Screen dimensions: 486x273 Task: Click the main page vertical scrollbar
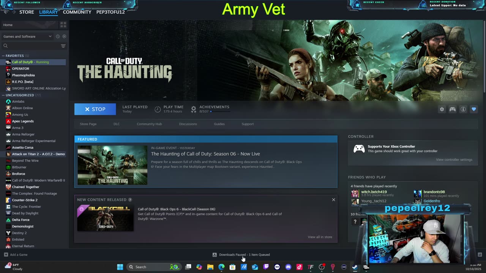484,57
